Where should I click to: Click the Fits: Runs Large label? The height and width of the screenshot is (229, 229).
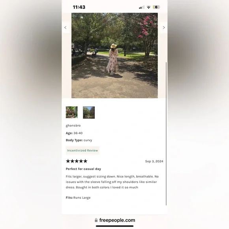(x=78, y=197)
